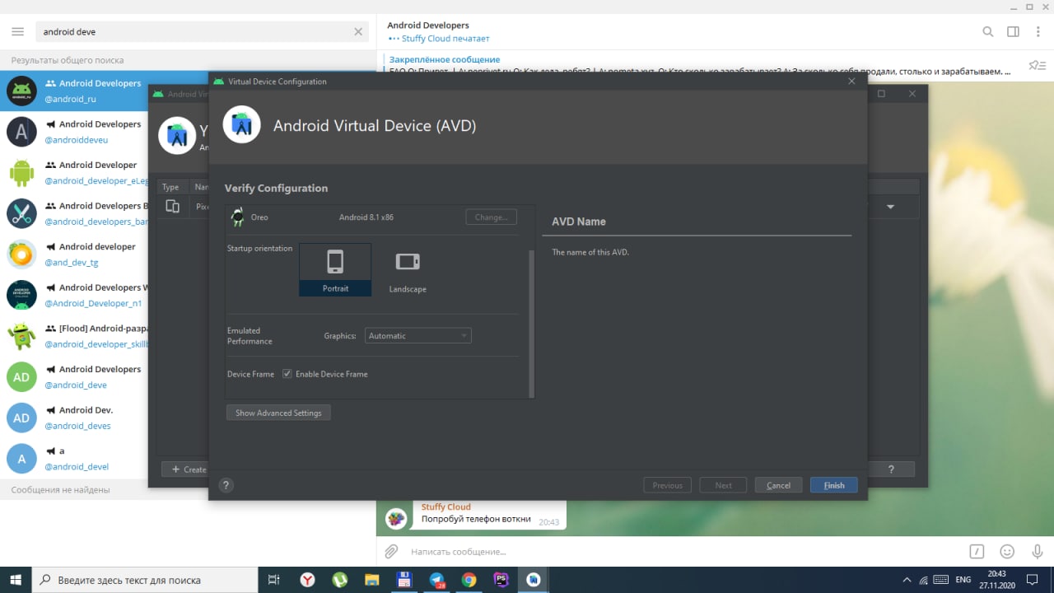Screen dimensions: 1054x593
Task: Click Stuffy Cloud's avatar beside the message
Action: 397,518
